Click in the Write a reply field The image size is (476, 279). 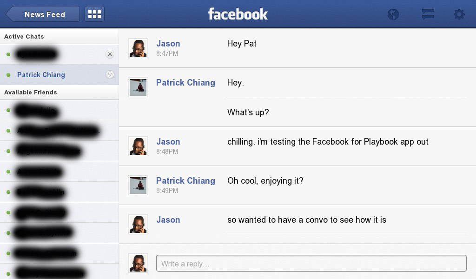tap(311, 263)
